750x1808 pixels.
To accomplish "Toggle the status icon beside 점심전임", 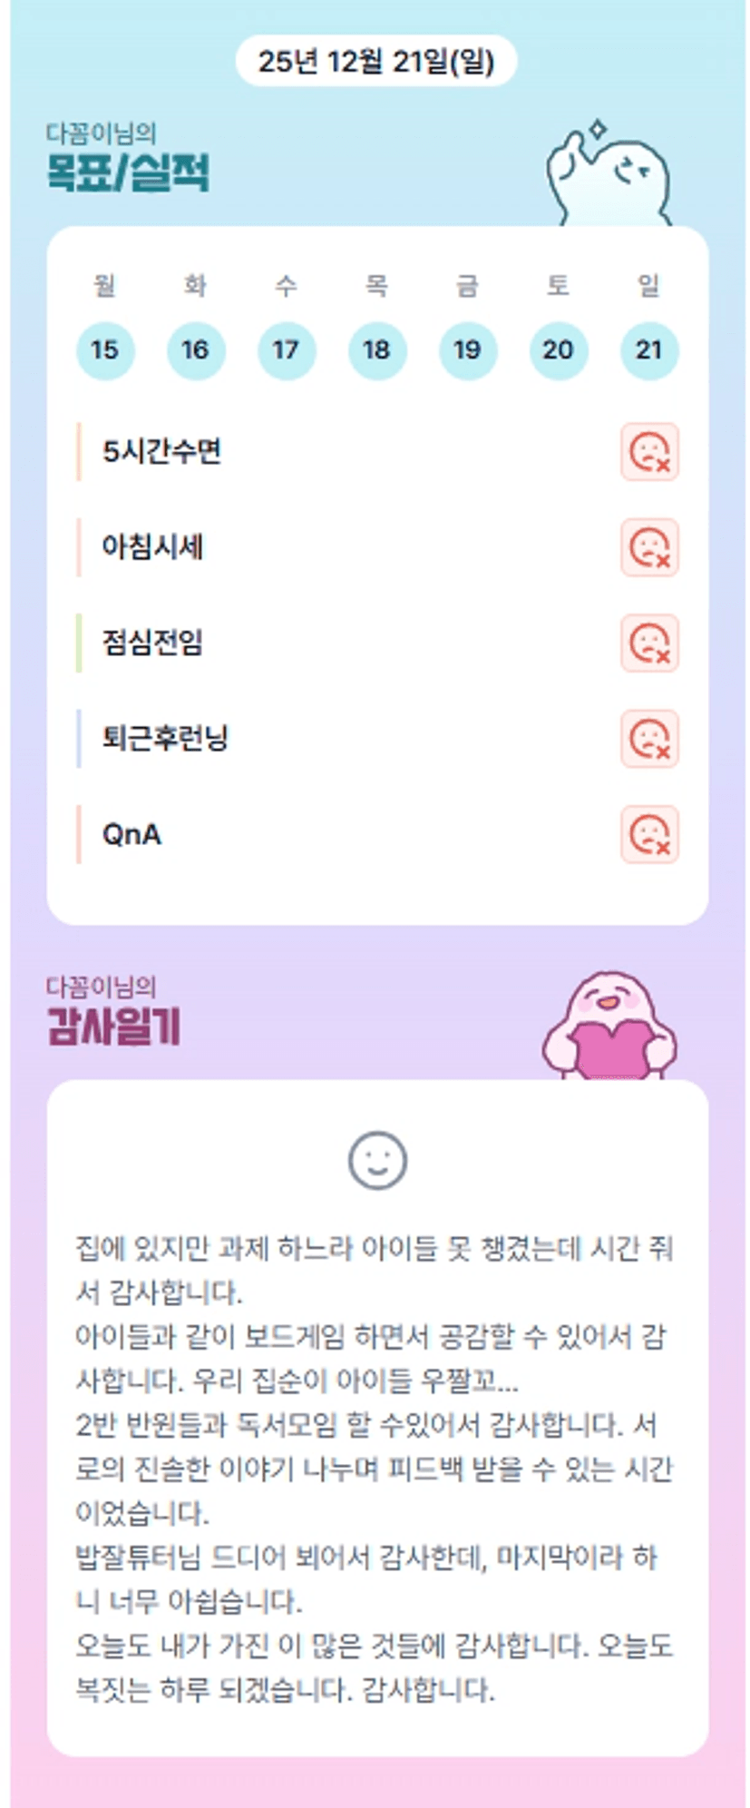I will point(649,643).
